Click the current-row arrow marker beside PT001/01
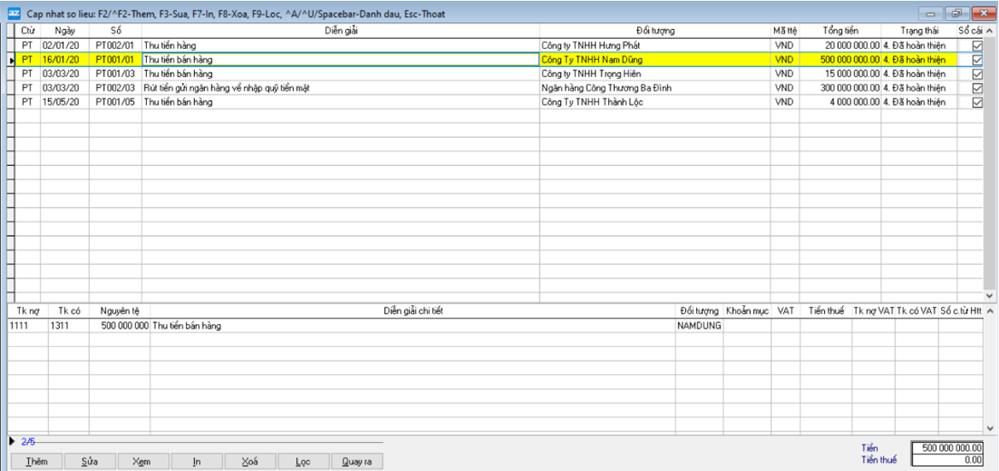Screen dimensions: 999x471 pos(11,60)
